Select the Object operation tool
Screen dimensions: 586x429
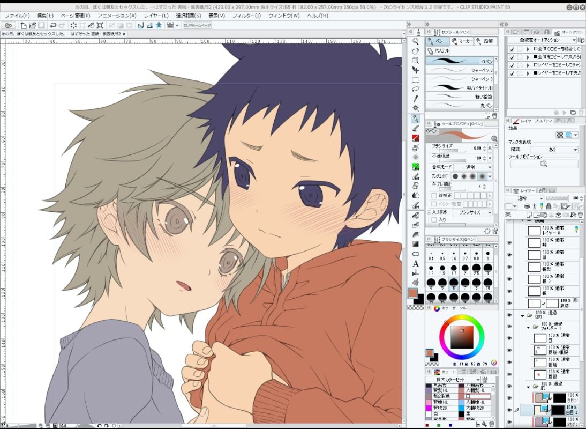[x=415, y=61]
